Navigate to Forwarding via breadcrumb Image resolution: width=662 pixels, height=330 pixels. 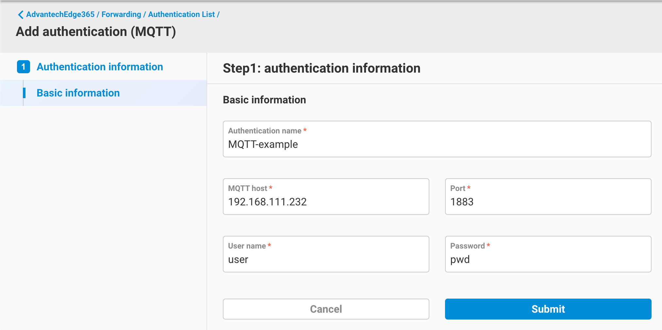point(121,14)
